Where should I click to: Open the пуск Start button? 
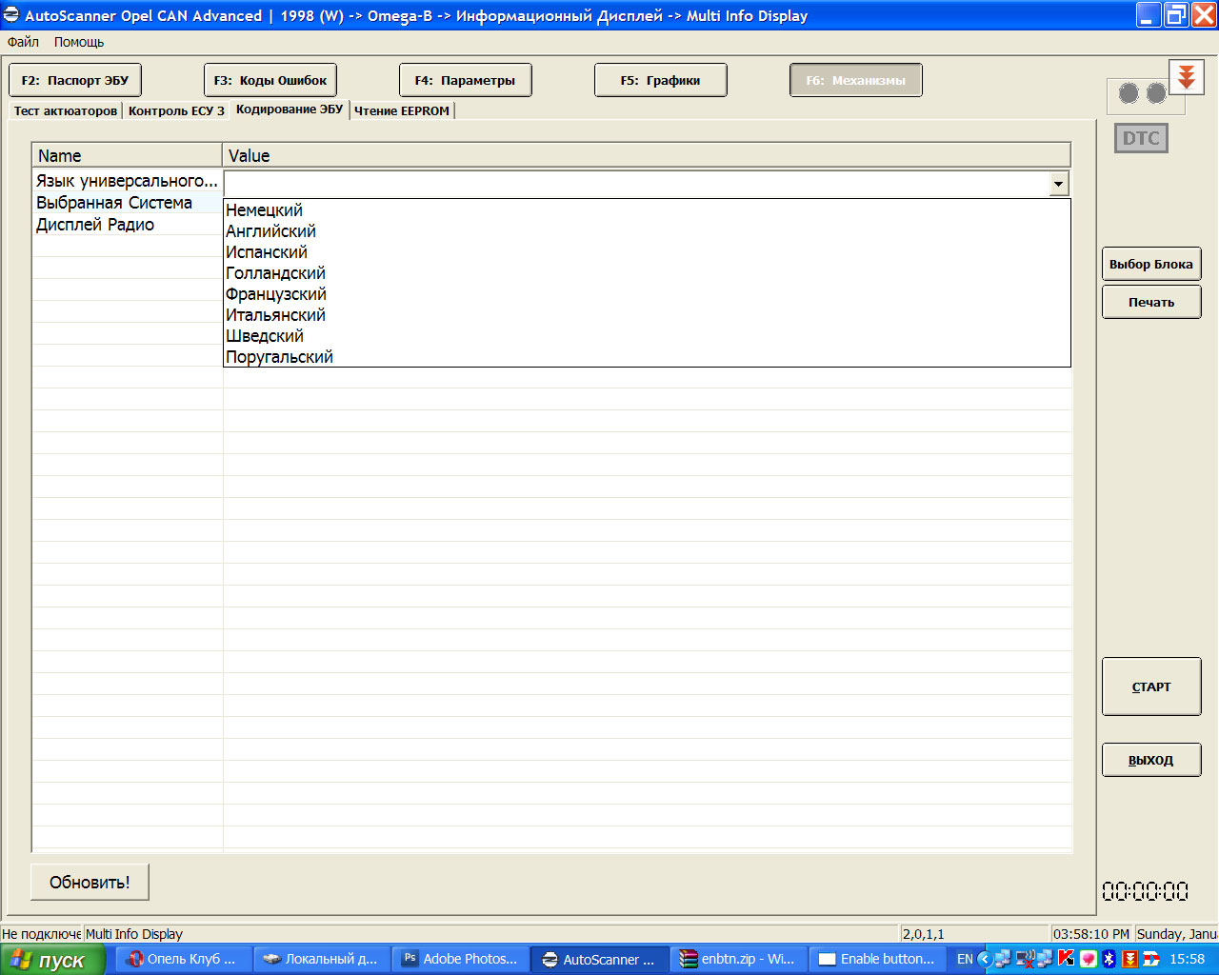point(53,960)
